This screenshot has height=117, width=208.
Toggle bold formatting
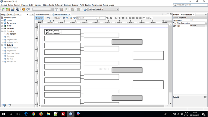(x=115, y=18)
